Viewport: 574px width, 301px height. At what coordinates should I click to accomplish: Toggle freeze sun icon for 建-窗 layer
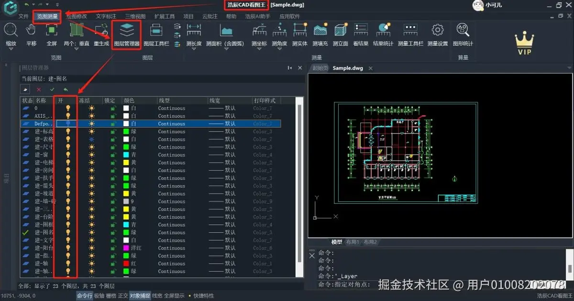point(91,155)
